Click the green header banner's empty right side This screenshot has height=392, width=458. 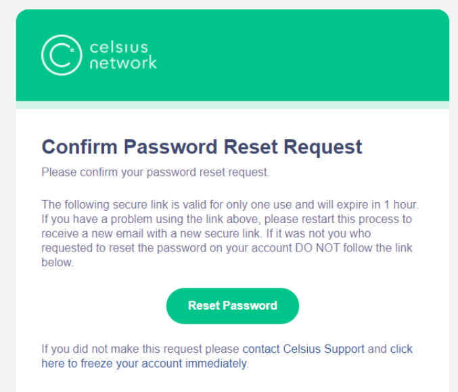(321, 55)
